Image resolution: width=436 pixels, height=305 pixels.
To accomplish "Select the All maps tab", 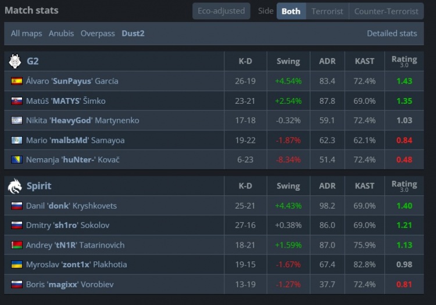I will click(26, 34).
